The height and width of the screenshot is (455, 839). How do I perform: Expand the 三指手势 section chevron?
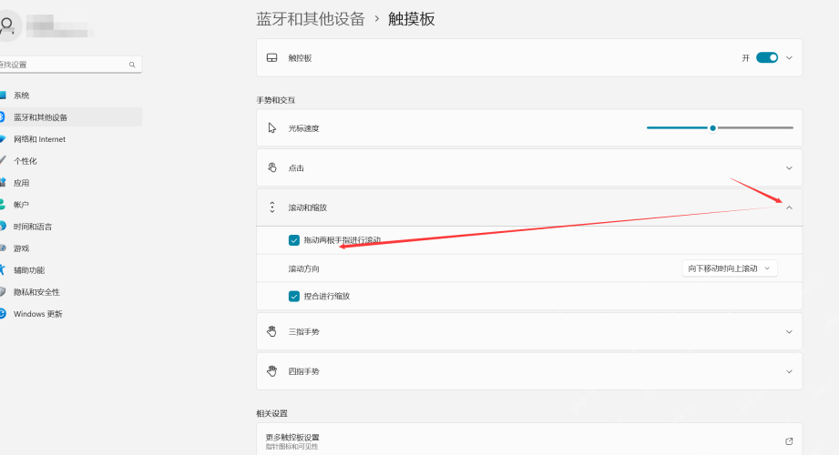[x=789, y=331]
